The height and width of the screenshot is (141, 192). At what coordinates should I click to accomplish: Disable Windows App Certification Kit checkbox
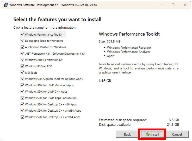coord(22,60)
